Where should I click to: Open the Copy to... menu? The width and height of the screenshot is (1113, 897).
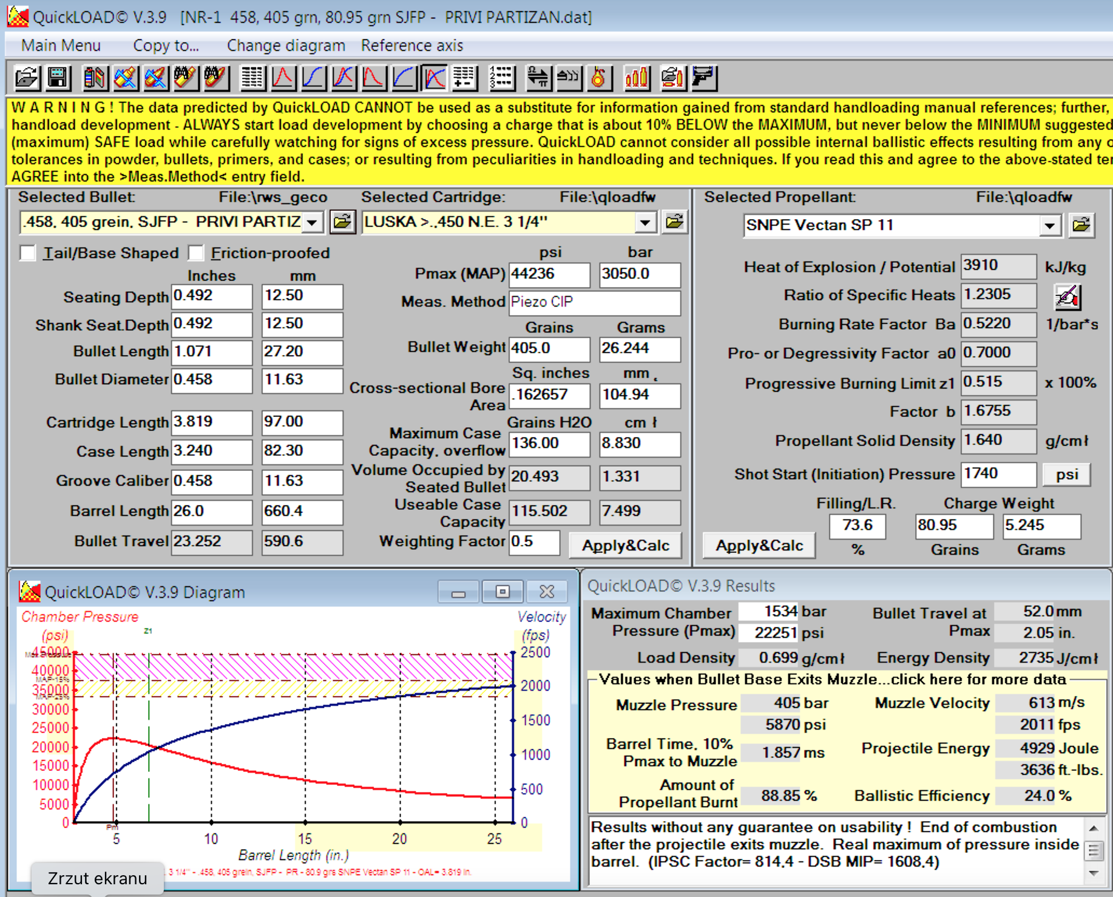click(x=166, y=46)
